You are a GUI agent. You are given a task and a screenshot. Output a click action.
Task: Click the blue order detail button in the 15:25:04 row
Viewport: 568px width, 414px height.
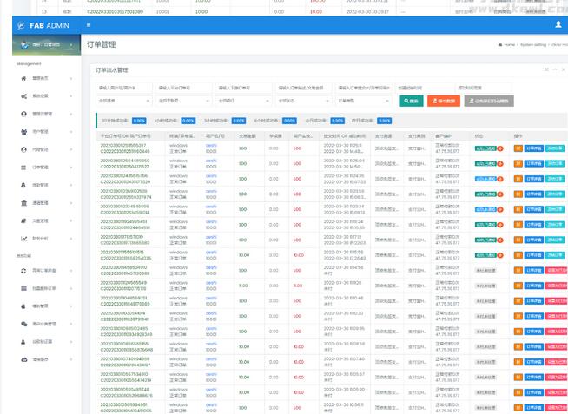click(534, 163)
